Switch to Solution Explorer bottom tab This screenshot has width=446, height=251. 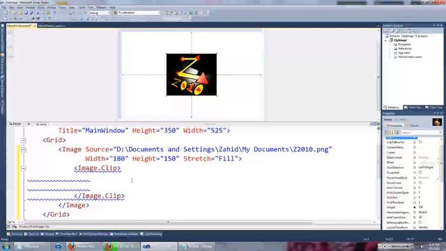click(392, 107)
